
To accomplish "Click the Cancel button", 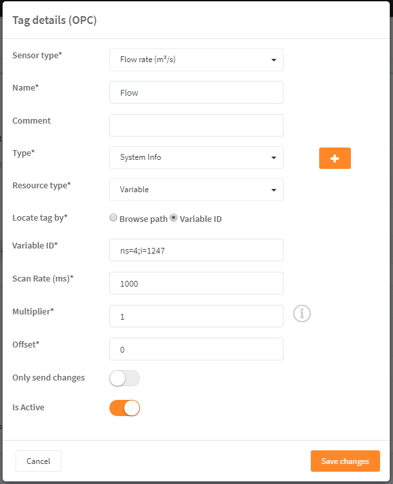I will coord(38,461).
